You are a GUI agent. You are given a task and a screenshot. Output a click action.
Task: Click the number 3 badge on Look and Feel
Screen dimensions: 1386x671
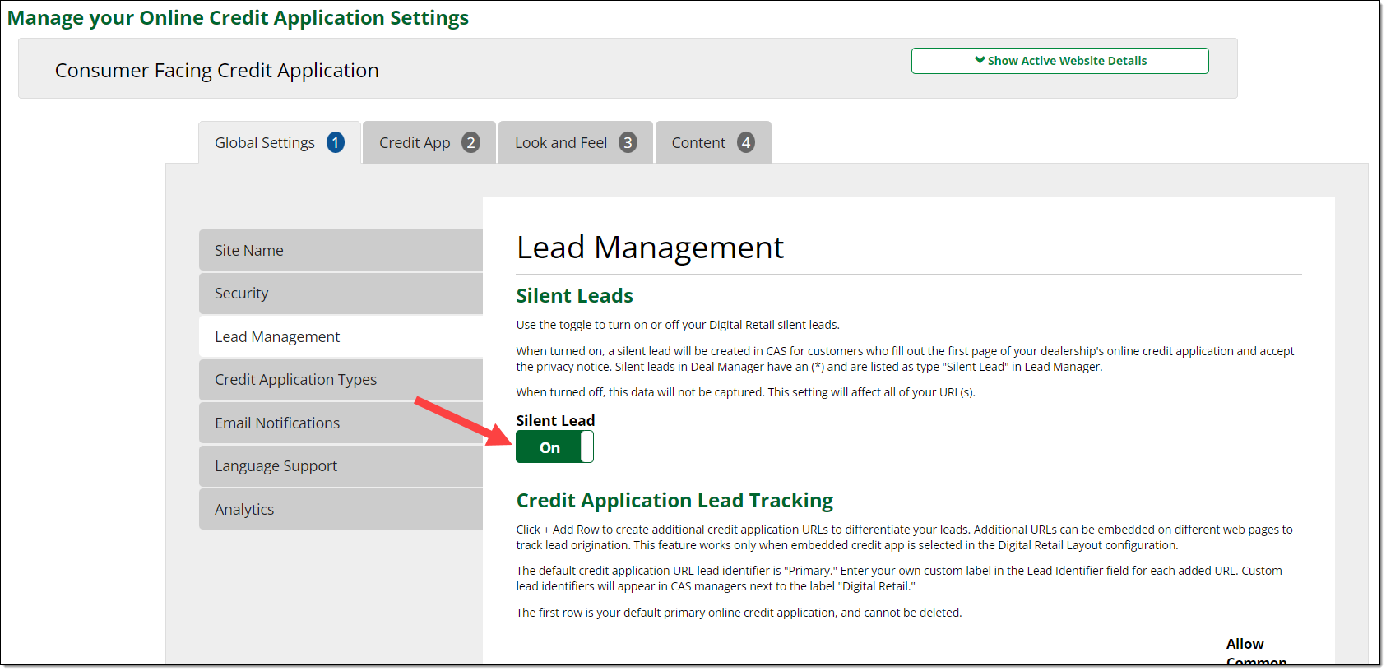[x=628, y=142]
